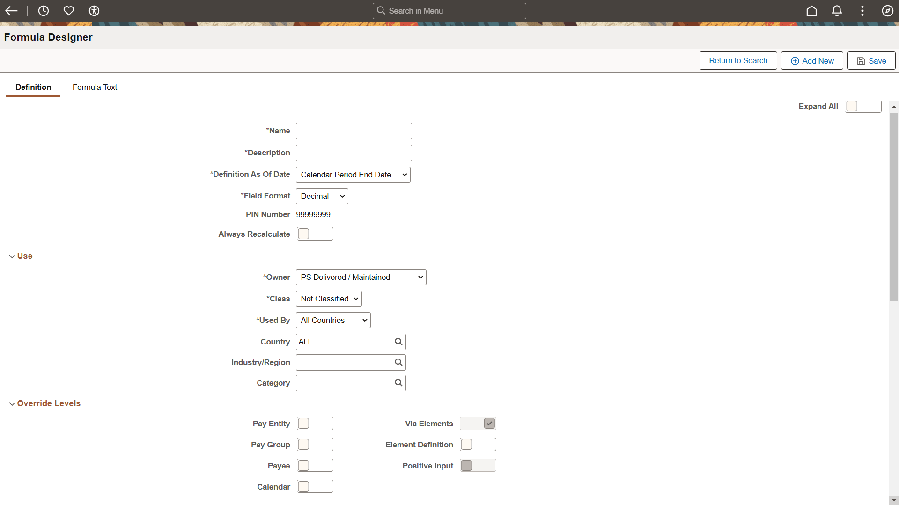The width and height of the screenshot is (899, 505).
Task: Enable the Always Recalculate toggle
Action: pos(315,234)
